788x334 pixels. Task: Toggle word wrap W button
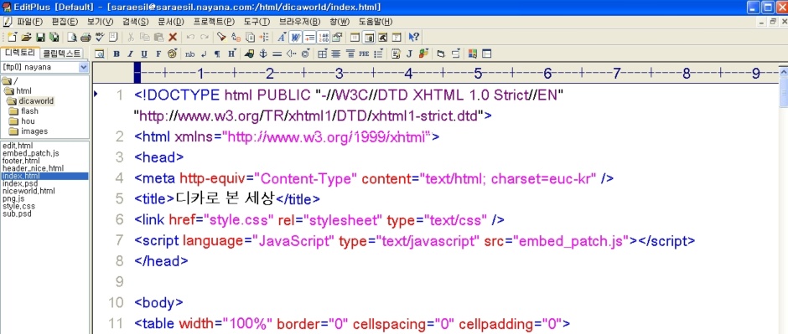tap(295, 37)
